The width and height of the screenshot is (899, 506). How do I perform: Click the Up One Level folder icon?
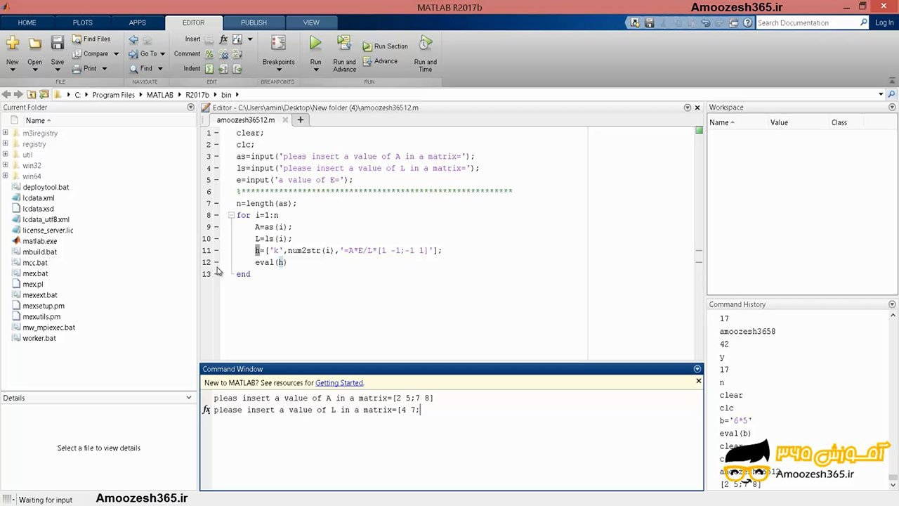coord(32,94)
